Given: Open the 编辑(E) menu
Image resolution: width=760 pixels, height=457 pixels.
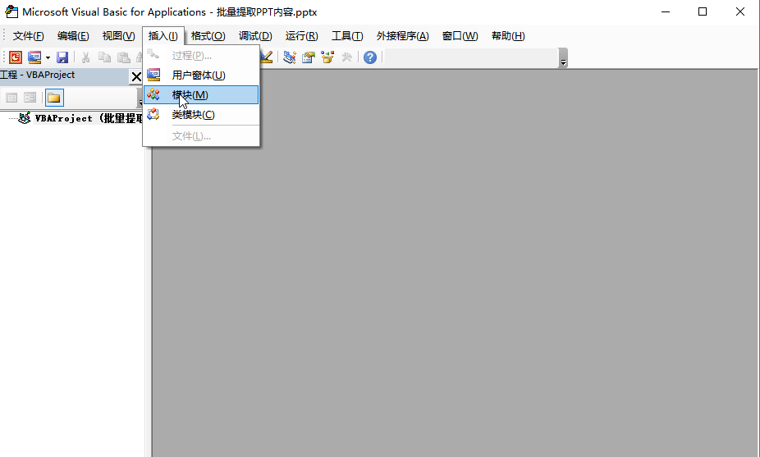Looking at the screenshot, I should [x=73, y=36].
